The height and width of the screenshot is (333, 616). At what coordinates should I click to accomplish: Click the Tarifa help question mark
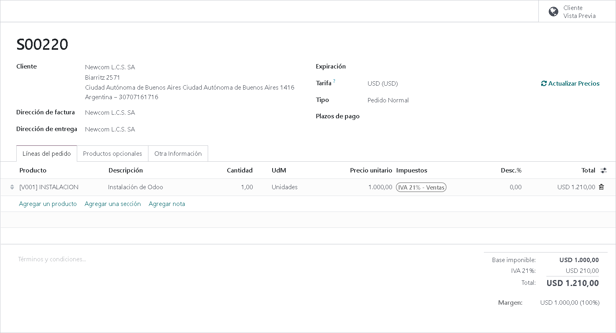pyautogui.click(x=334, y=81)
